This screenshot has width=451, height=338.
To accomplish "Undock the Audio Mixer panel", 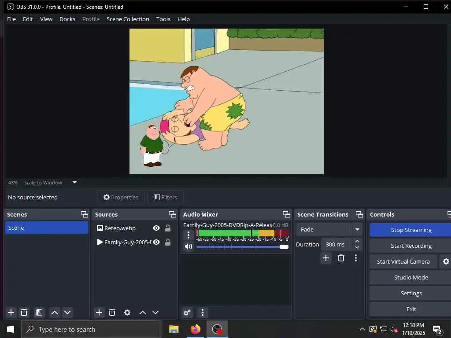I will click(286, 214).
